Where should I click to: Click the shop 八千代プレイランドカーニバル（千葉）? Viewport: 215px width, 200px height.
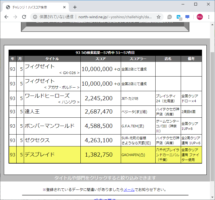point(167,155)
